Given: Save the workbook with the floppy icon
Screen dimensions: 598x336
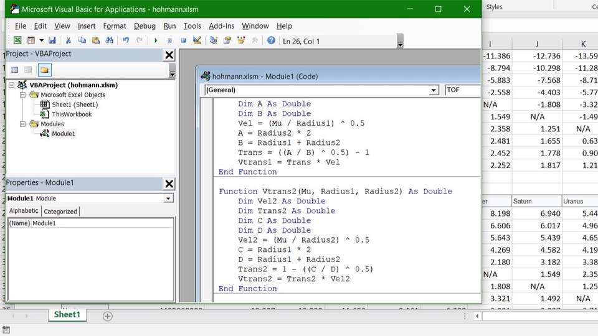Looking at the screenshot, I should click(x=52, y=40).
